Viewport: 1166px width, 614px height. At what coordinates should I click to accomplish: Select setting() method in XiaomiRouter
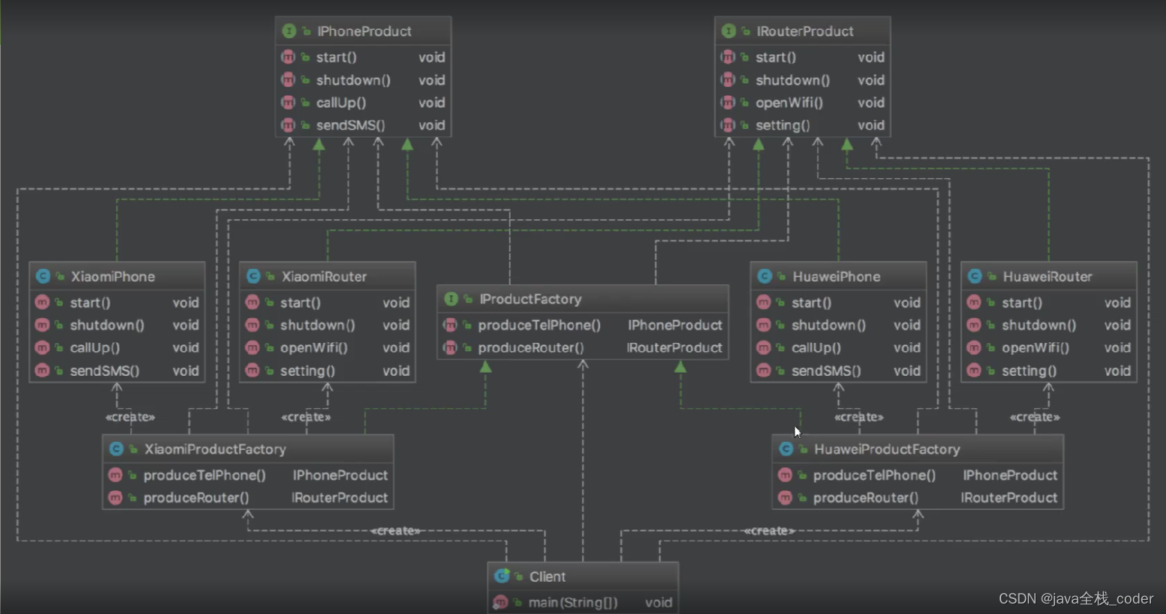(x=327, y=371)
